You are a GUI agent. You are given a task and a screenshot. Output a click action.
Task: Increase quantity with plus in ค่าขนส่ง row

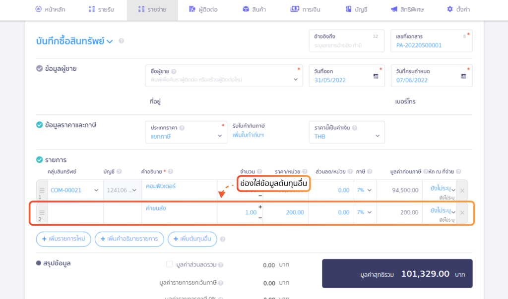260,207
